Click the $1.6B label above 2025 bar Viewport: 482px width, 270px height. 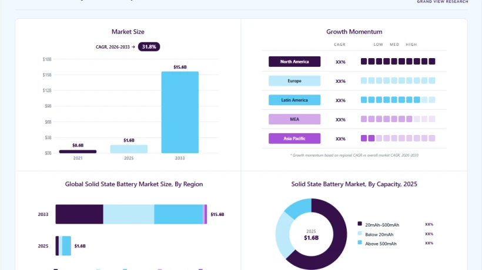129,140
